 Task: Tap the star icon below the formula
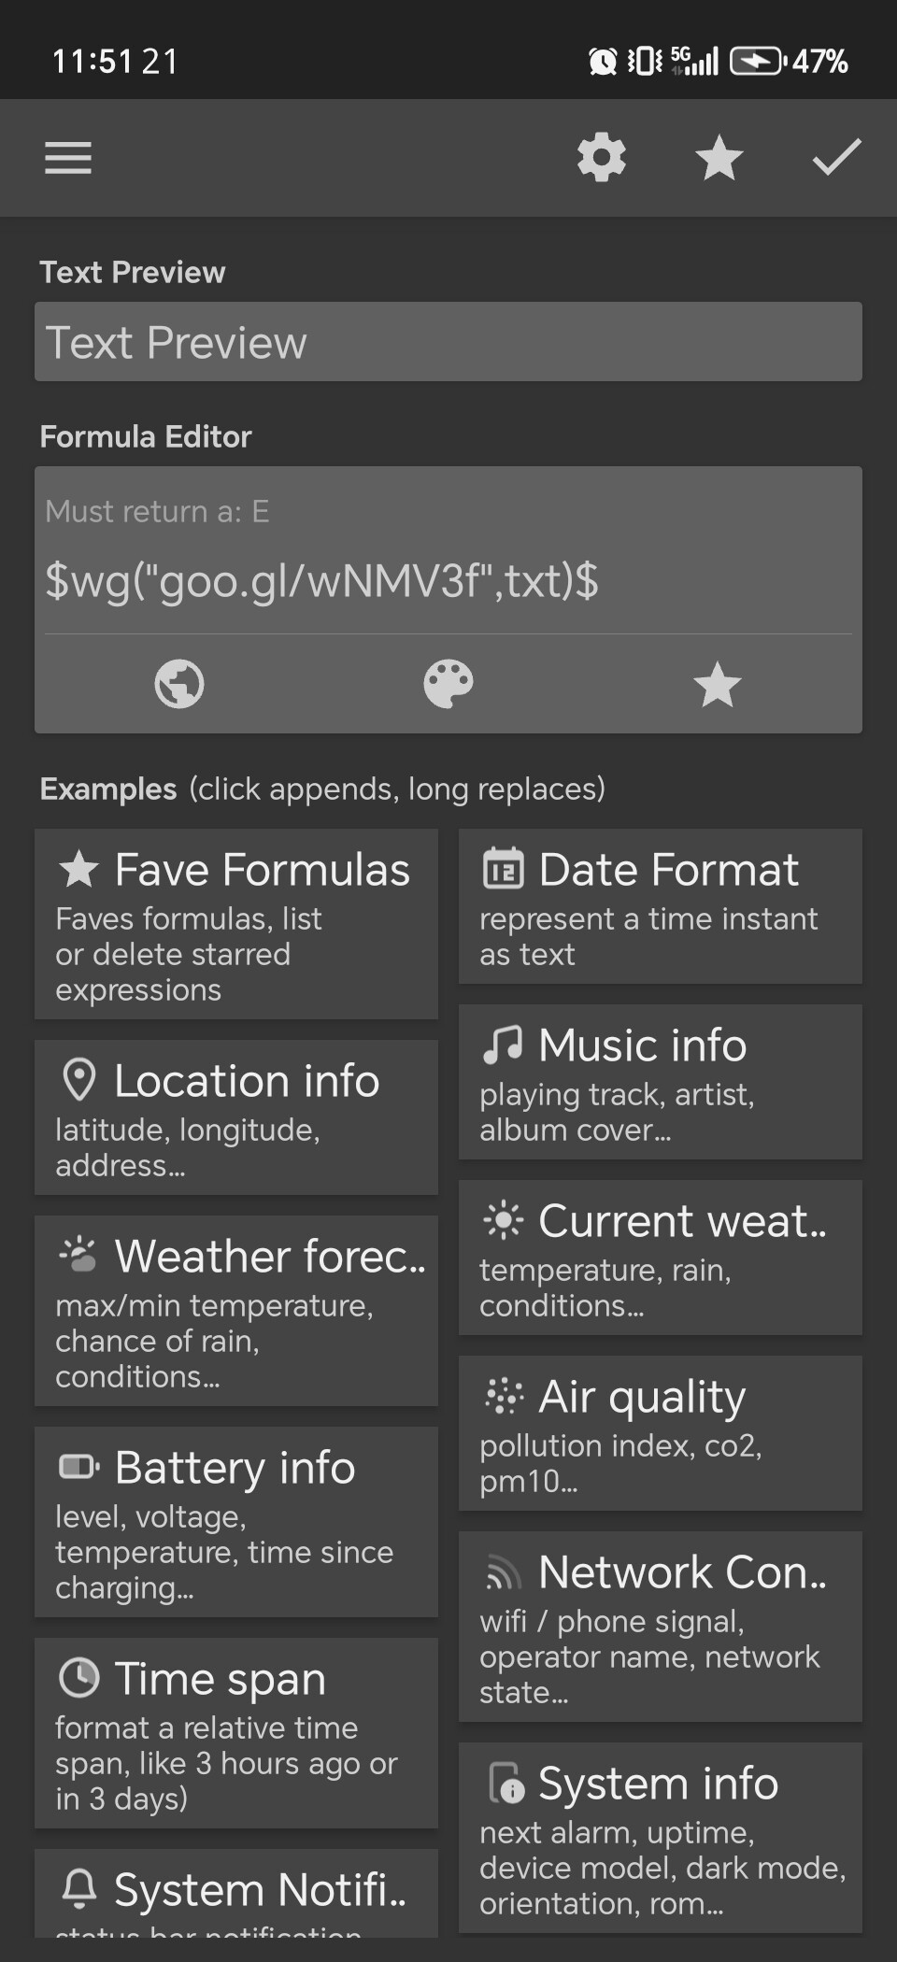[x=717, y=684]
